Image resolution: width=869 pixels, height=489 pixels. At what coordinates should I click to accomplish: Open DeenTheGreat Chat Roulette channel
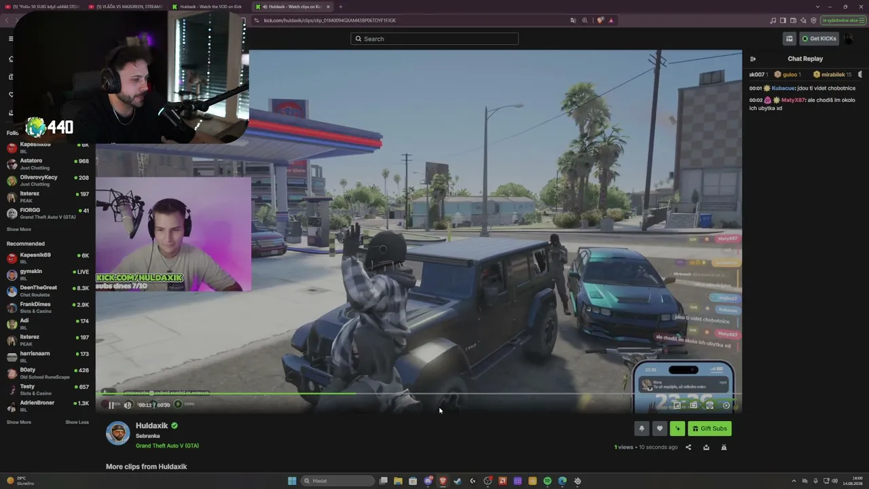click(48, 291)
